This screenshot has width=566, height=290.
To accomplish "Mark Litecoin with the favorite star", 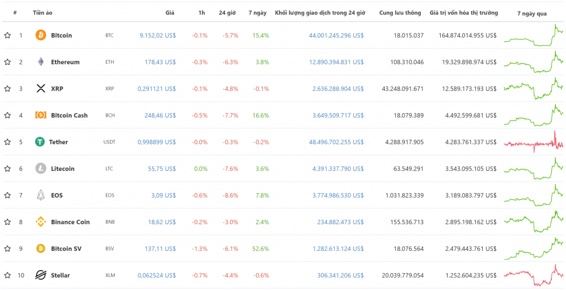I will coord(7,169).
